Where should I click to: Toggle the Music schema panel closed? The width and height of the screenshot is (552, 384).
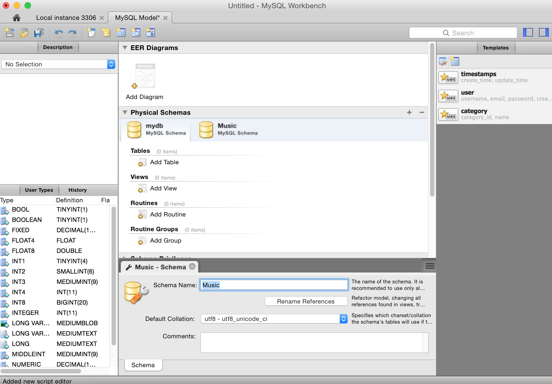coord(192,267)
